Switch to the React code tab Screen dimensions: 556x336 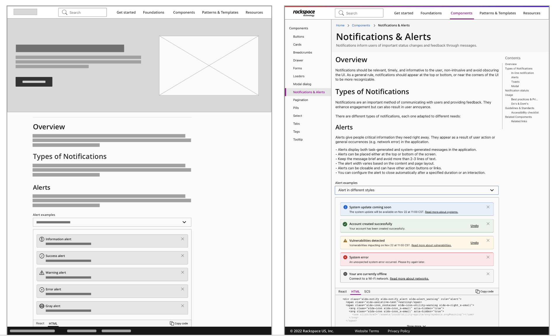click(x=342, y=291)
